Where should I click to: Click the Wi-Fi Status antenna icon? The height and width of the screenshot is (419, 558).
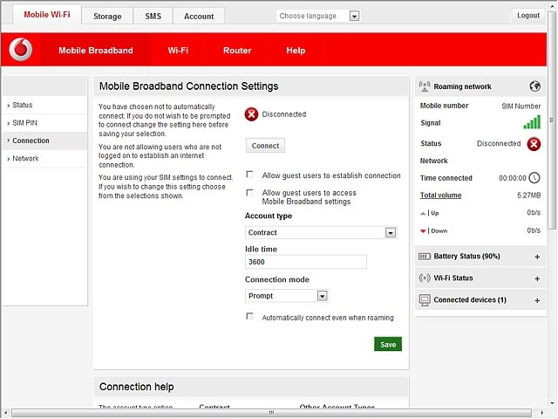[x=425, y=278]
